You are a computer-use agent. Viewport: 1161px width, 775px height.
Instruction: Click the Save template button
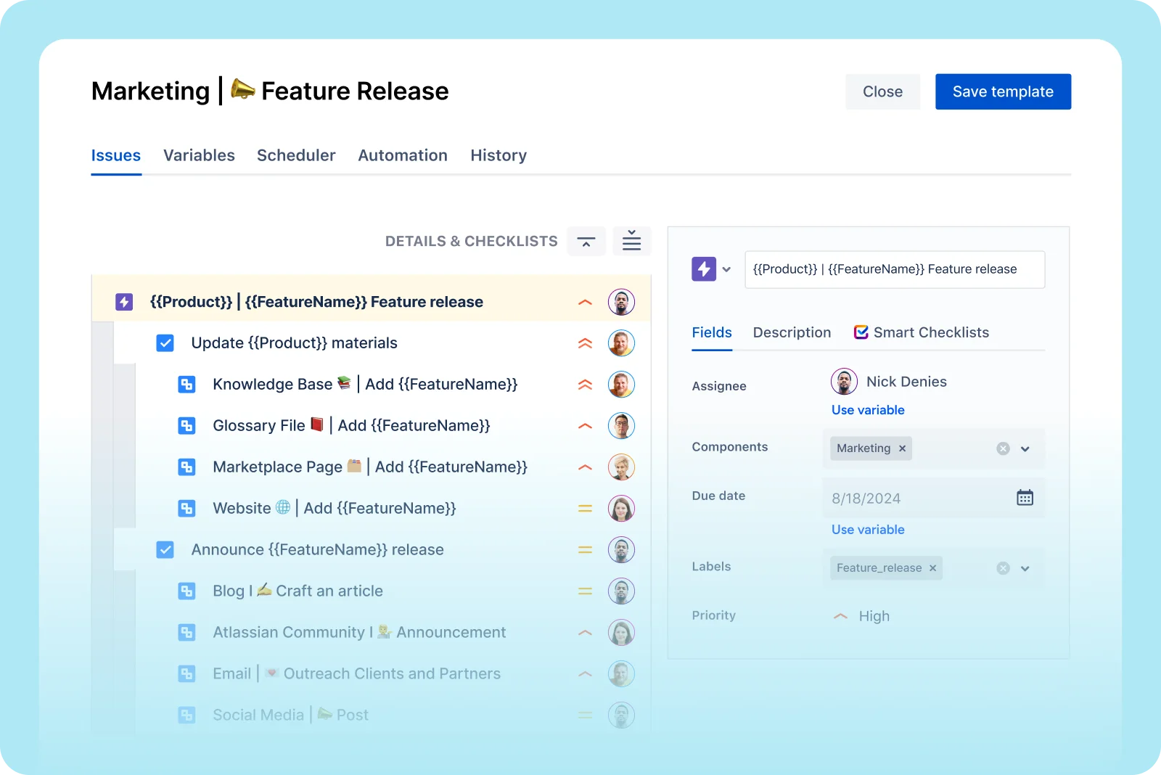(x=1003, y=91)
